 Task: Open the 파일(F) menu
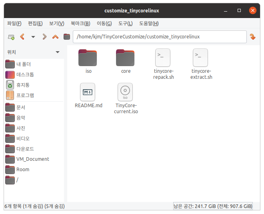click(14, 24)
